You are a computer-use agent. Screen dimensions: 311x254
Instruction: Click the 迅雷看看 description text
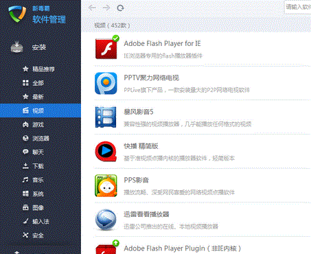(x=171, y=227)
